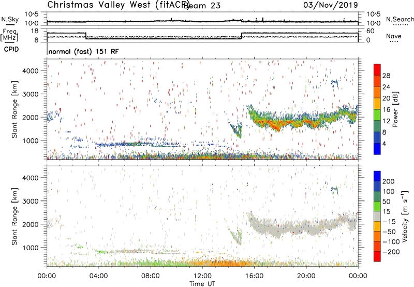Viewport: 414px width, 287px height.
Task: Click the 16:00 time axis tick label
Action: coord(254,276)
